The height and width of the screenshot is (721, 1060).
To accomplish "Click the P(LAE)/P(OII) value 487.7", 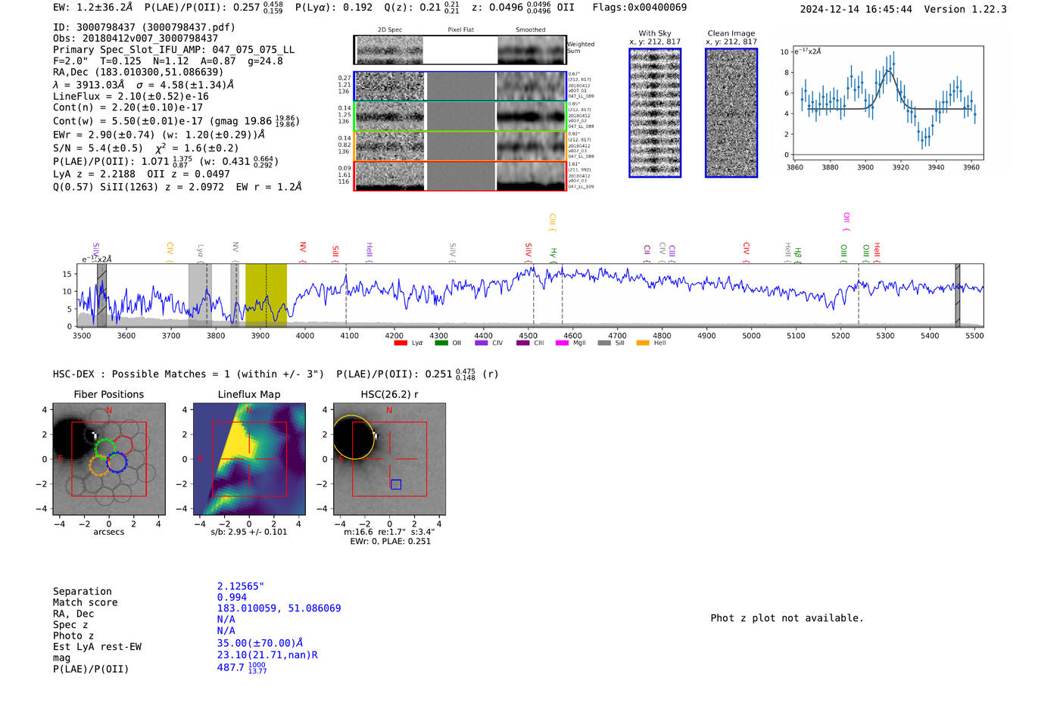I will click(242, 668).
